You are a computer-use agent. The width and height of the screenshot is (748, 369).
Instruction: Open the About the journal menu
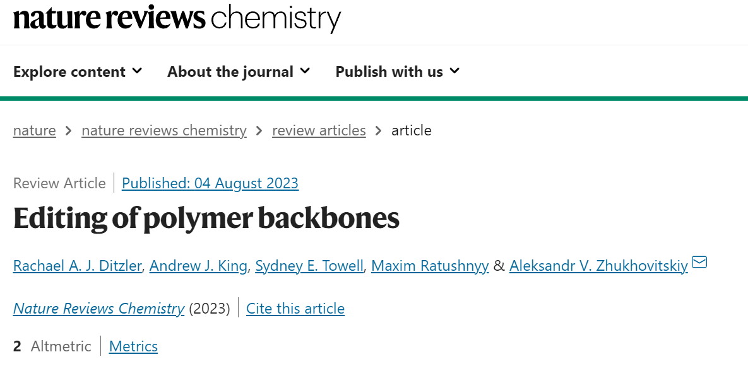[239, 71]
